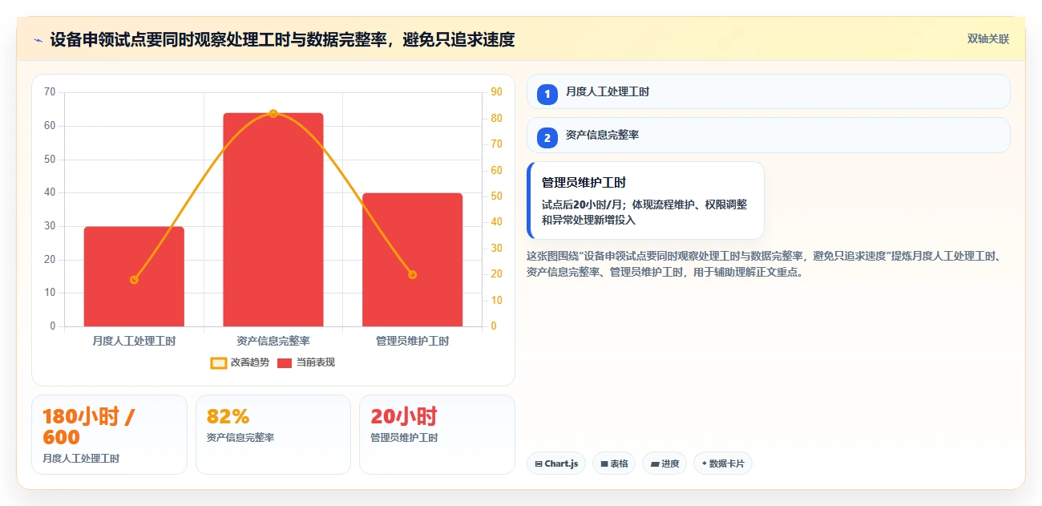The height and width of the screenshot is (506, 1042).
Task: Click the orange 改善趋势 legend swatch
Action: click(x=218, y=363)
